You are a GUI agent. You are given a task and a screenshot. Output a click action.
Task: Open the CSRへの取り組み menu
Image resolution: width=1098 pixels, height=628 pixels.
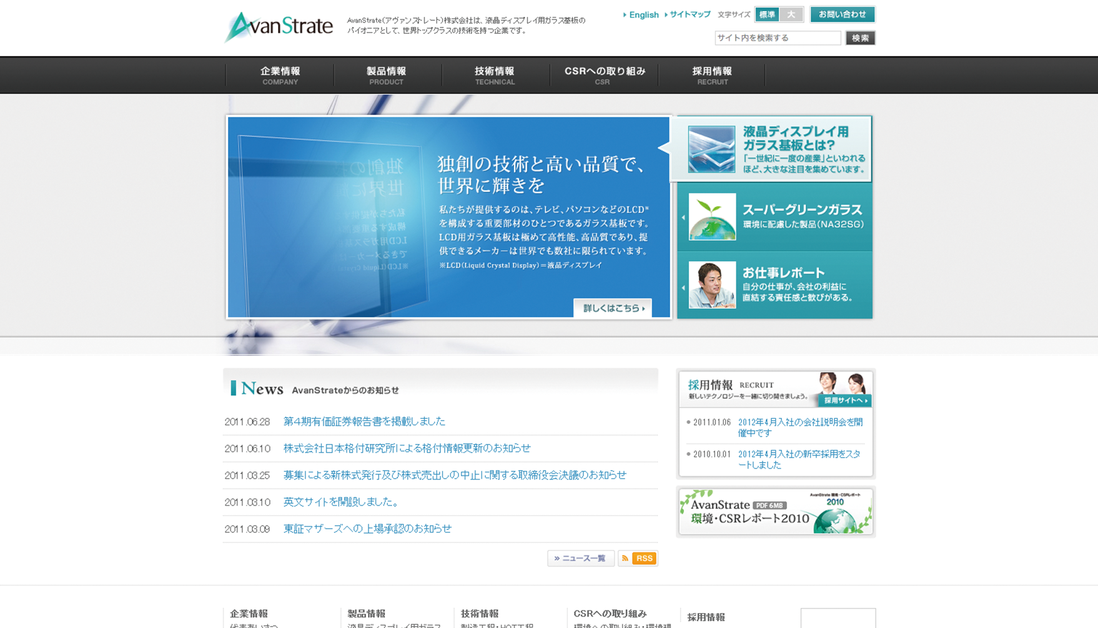point(604,76)
